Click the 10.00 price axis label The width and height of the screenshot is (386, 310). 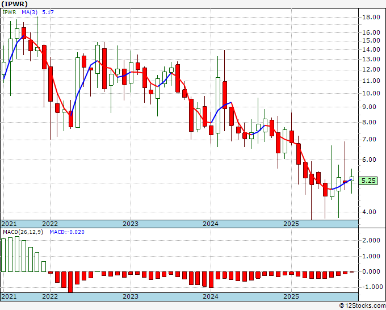(x=371, y=93)
